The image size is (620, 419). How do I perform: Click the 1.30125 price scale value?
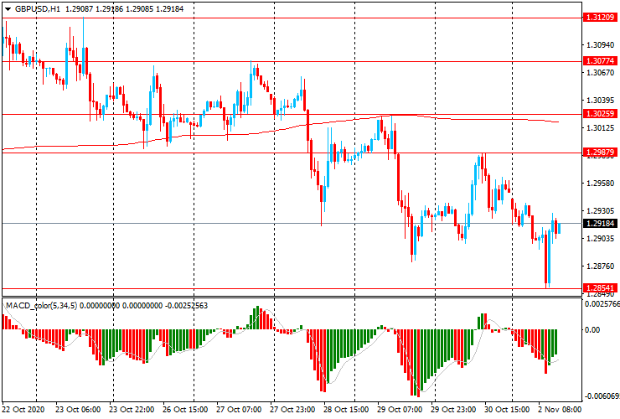601,128
